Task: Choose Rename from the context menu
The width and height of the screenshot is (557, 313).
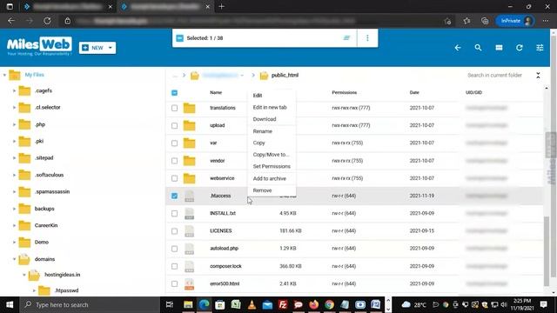Action: [263, 131]
